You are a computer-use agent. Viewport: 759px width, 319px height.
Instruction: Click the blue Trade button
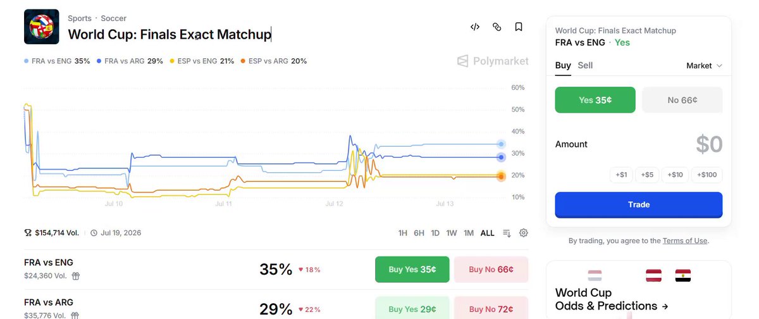tap(639, 204)
